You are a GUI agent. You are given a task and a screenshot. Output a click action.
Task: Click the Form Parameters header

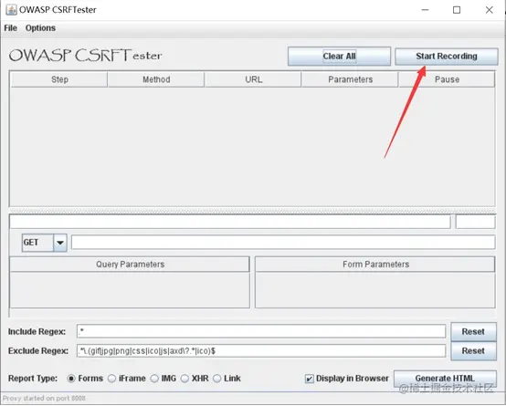coord(375,265)
